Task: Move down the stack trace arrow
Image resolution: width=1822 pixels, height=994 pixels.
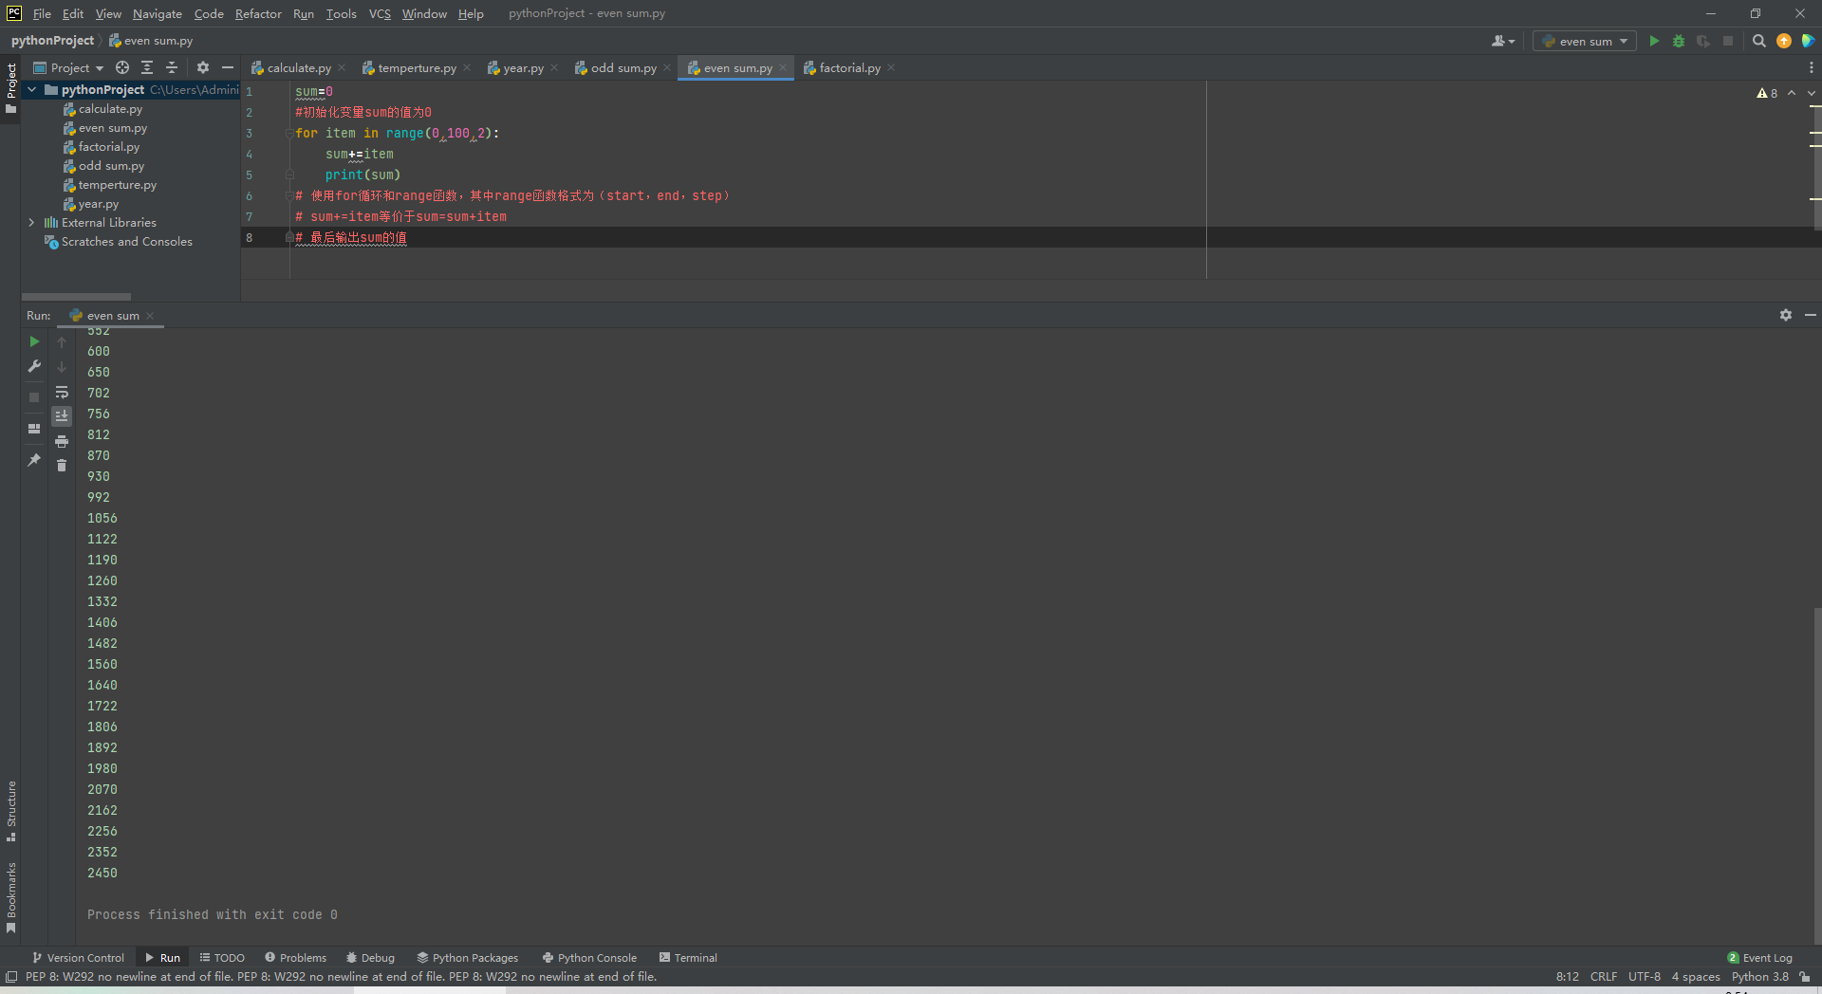Action: 62,367
